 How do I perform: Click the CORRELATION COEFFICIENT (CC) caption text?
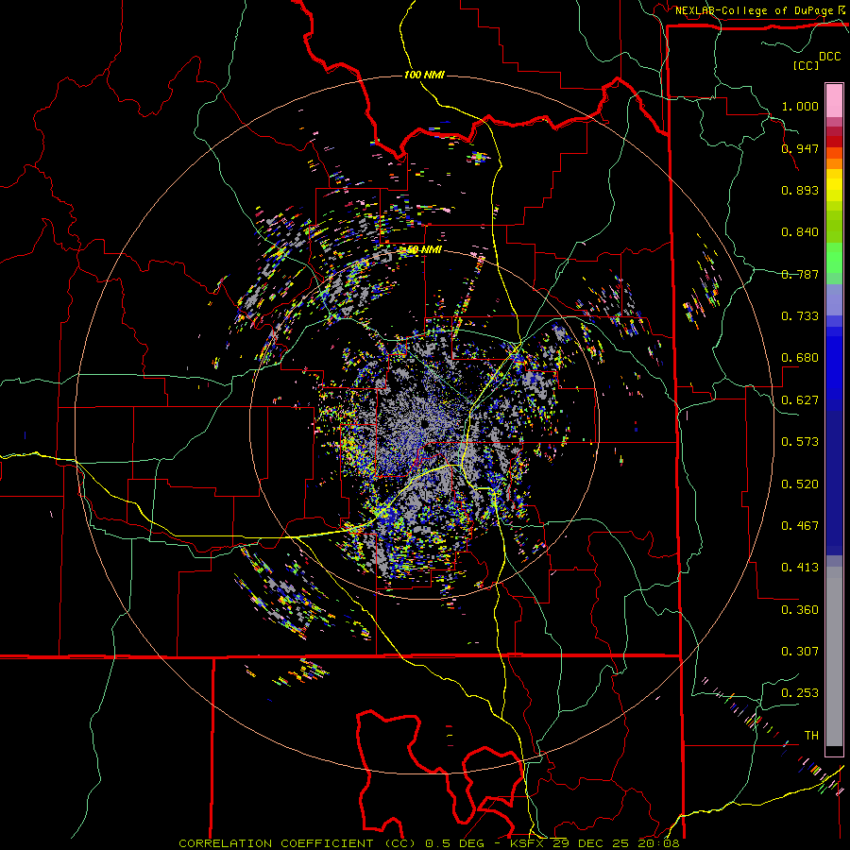point(297,843)
